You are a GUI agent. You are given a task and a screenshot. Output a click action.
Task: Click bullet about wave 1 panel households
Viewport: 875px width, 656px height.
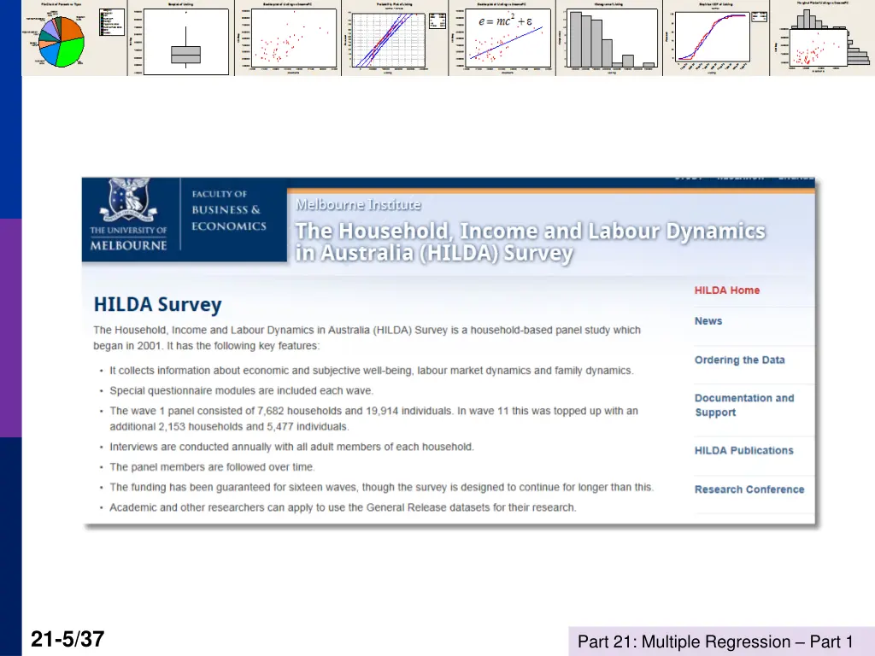point(374,419)
